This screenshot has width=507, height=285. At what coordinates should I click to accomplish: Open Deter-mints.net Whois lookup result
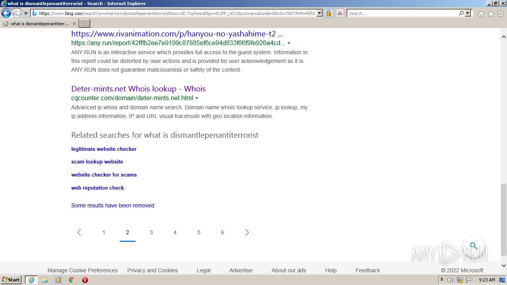(x=138, y=89)
